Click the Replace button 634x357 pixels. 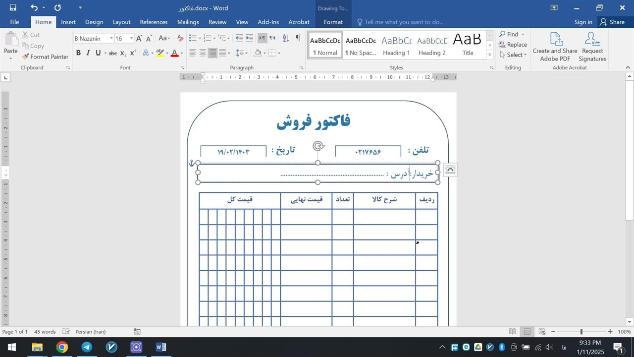pos(513,45)
